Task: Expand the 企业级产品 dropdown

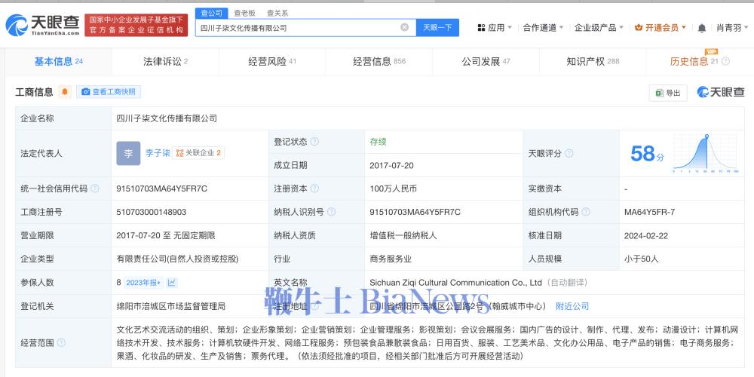Action: click(x=599, y=28)
